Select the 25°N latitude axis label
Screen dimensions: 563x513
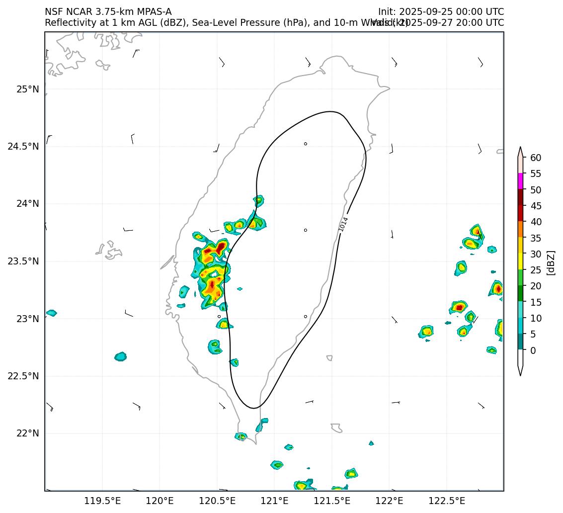(x=27, y=89)
